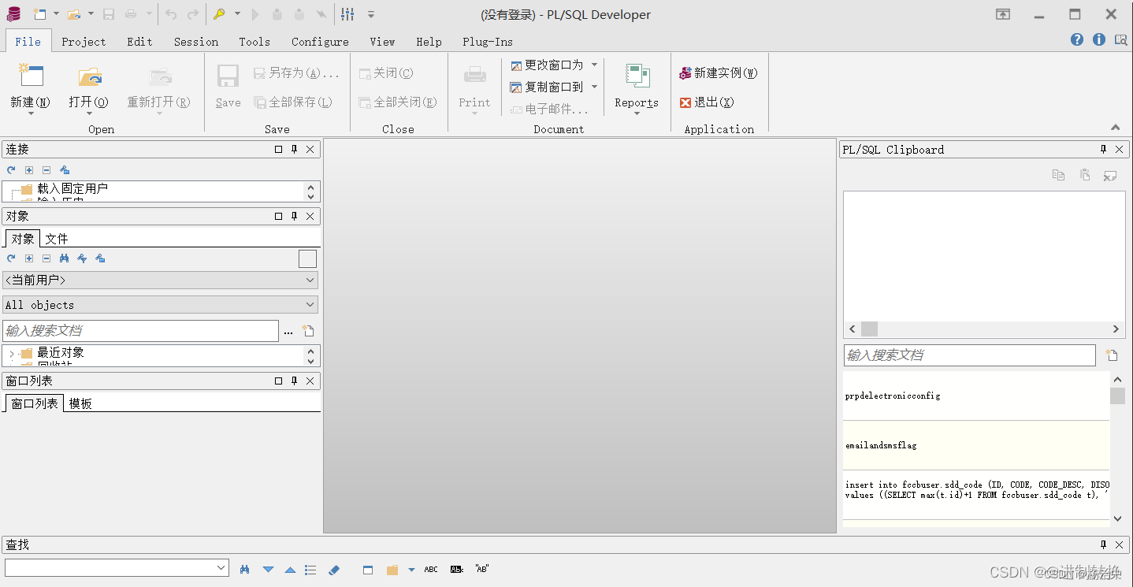Click the new item icon beside object search field

tap(309, 332)
